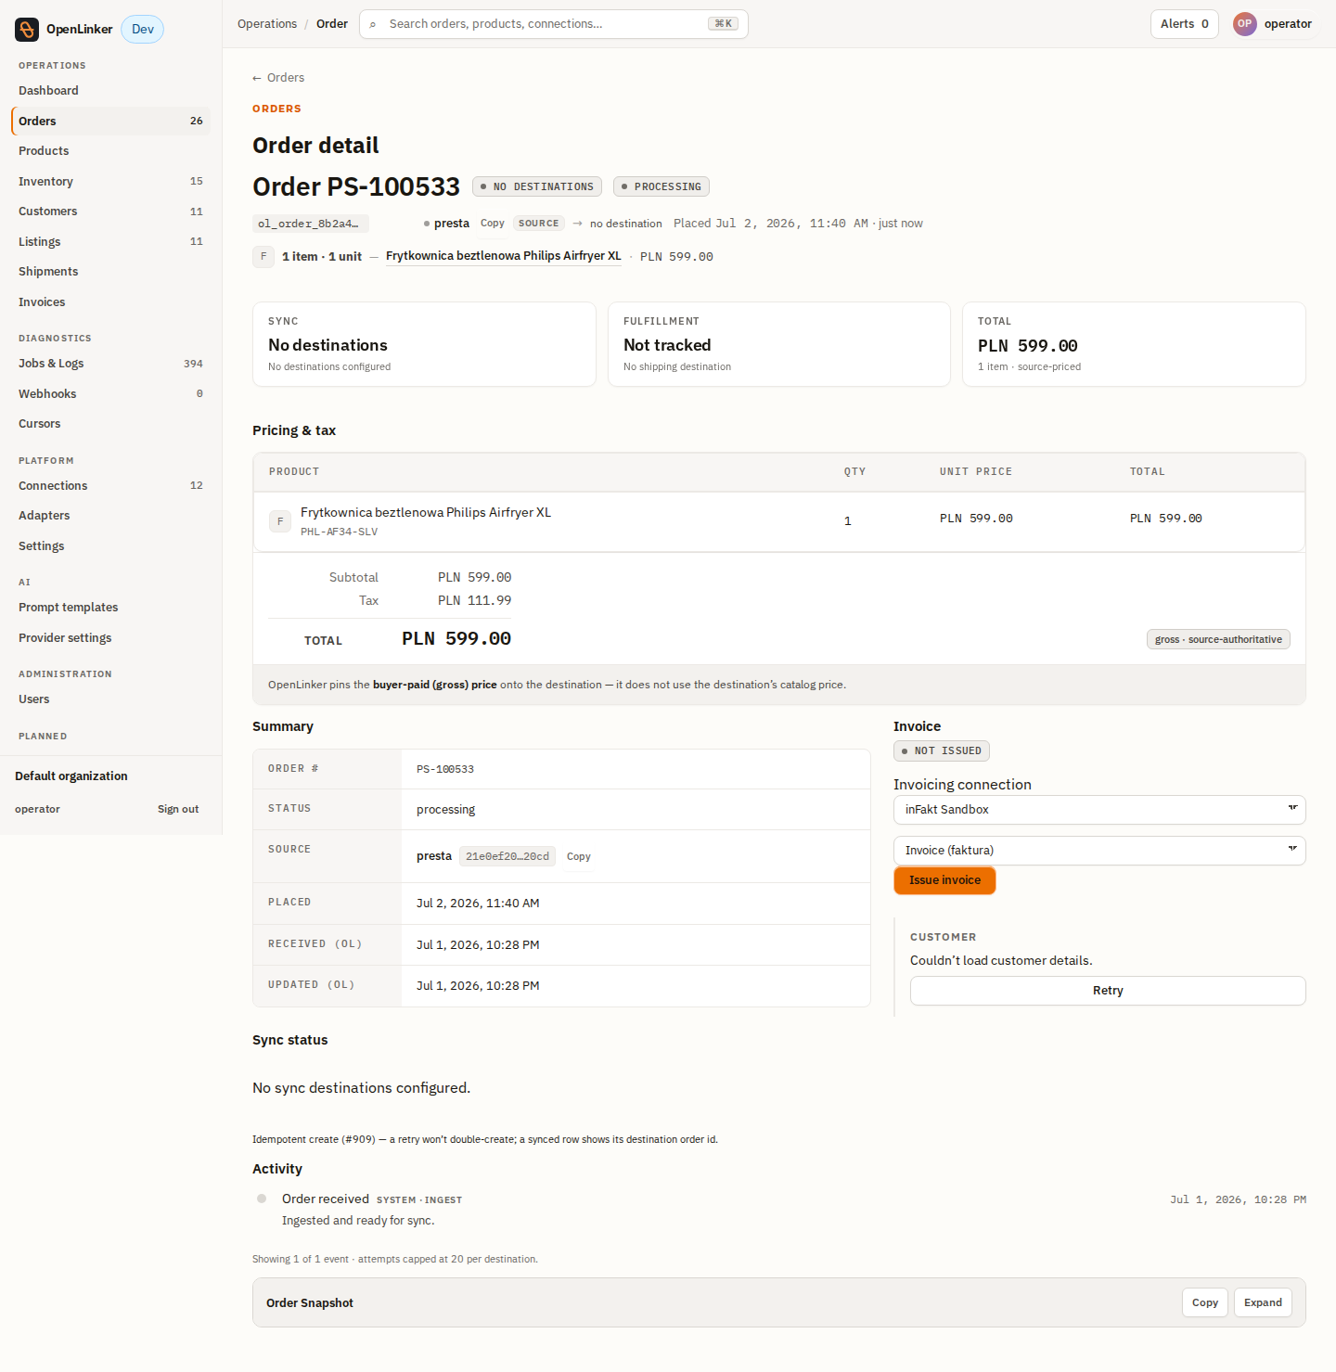Open Connections in sidebar
The height and width of the screenshot is (1372, 1336).
(x=110, y=486)
